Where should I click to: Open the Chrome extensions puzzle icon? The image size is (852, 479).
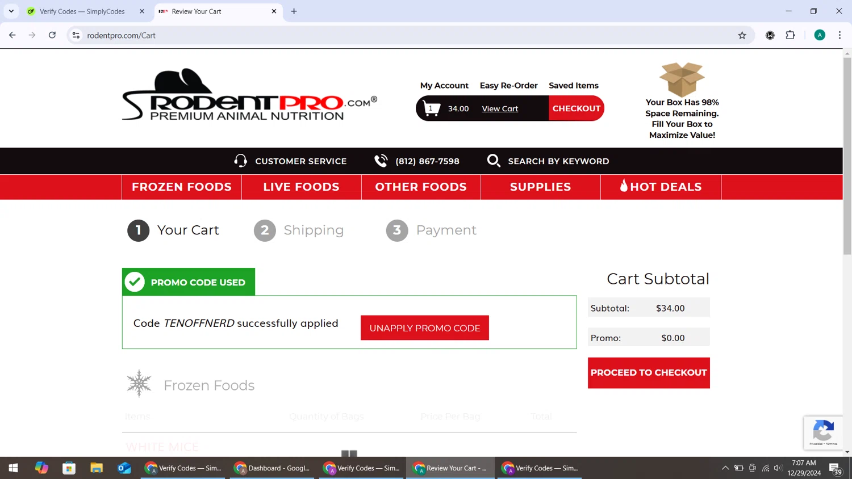coord(790,35)
